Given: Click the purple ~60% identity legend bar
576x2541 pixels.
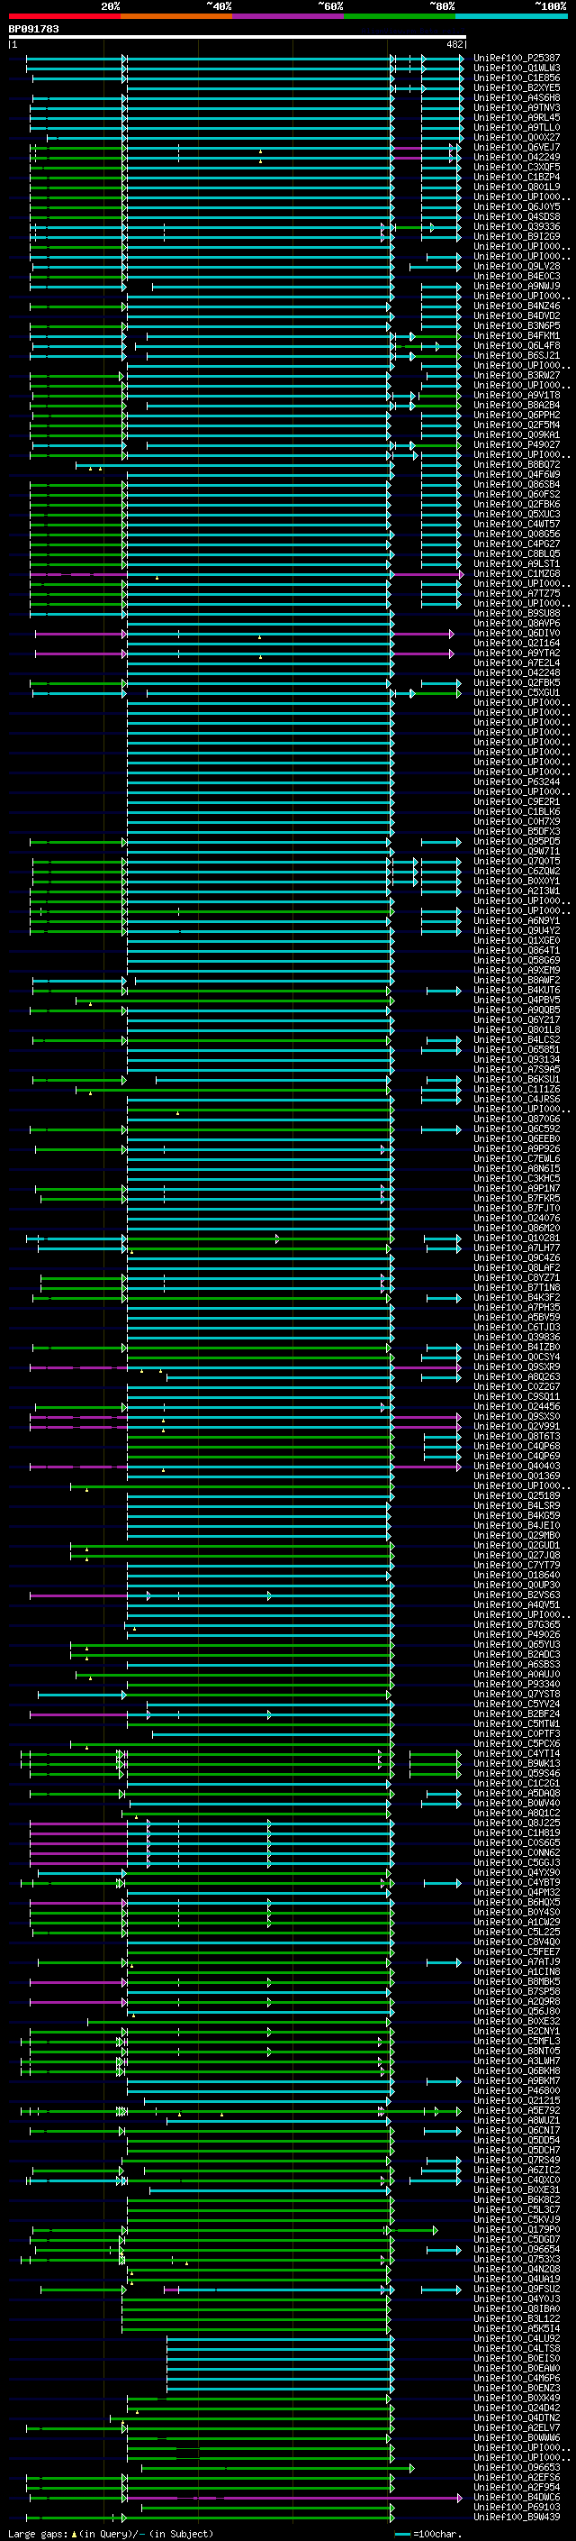Looking at the screenshot, I should tap(289, 16).
